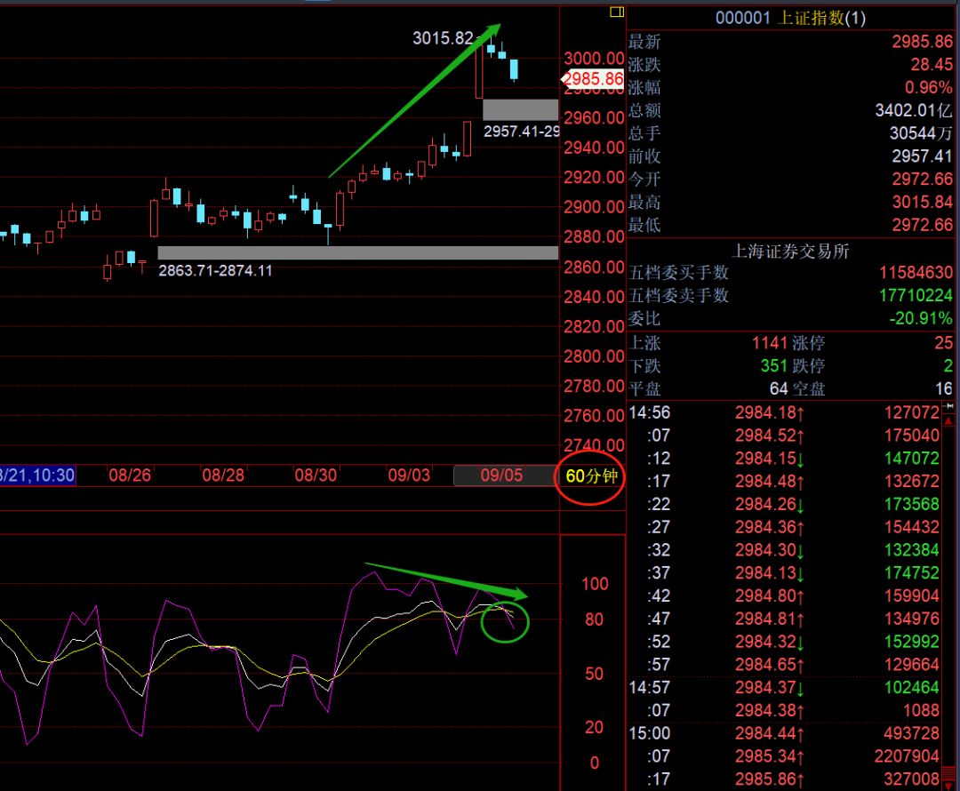The height and width of the screenshot is (791, 960).
Task: Click the 涨跌 value 28.45
Action: 932,64
